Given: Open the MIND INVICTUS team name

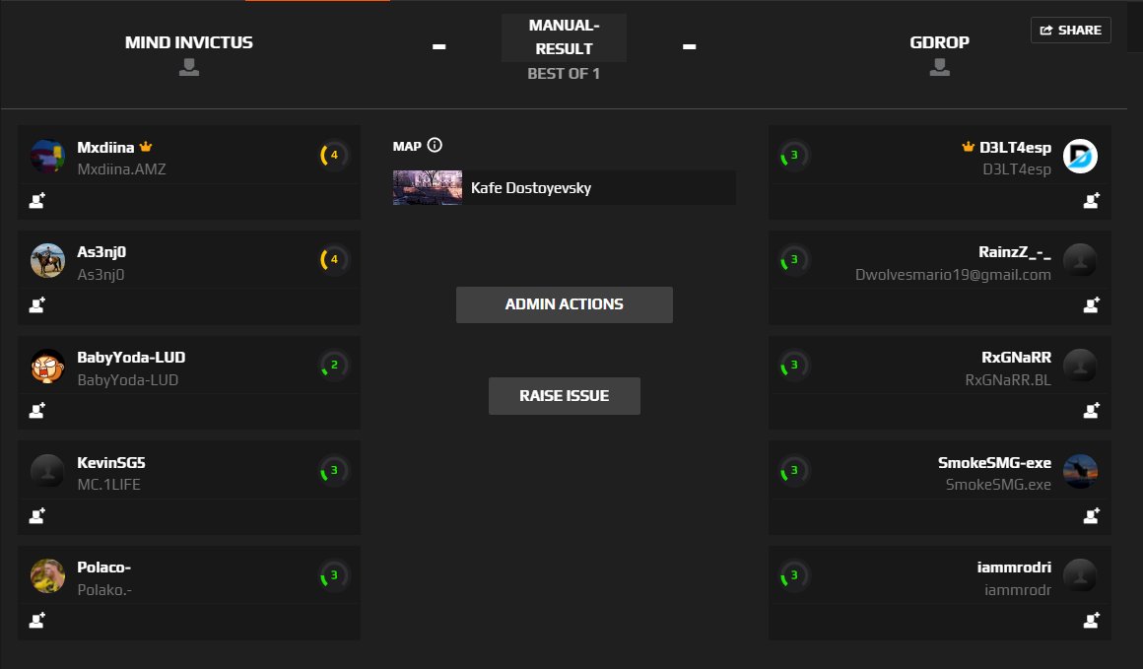Looking at the screenshot, I should 189,42.
